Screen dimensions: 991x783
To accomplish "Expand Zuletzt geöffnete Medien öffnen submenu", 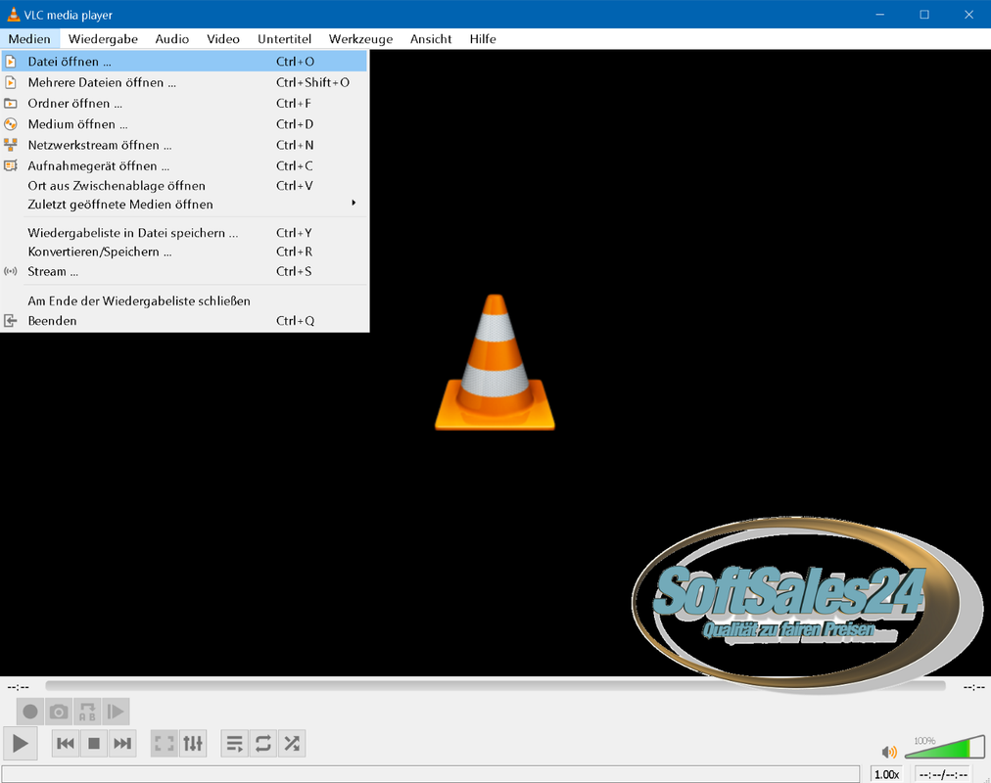I will 184,204.
